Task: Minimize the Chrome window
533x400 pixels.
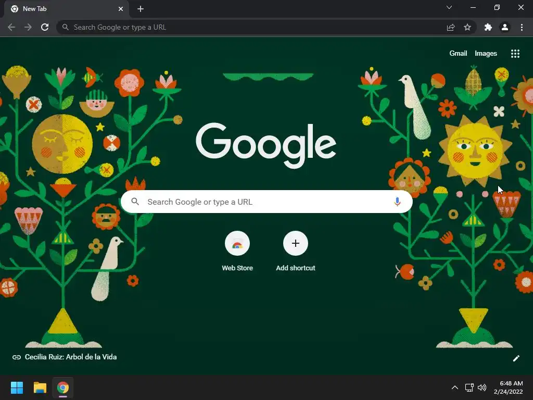Action: 473,7
